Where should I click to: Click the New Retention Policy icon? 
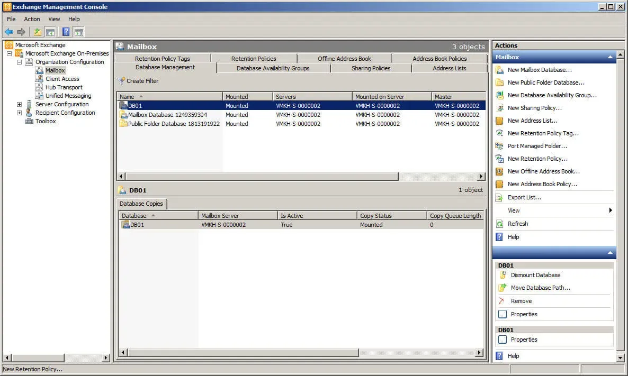(499, 159)
